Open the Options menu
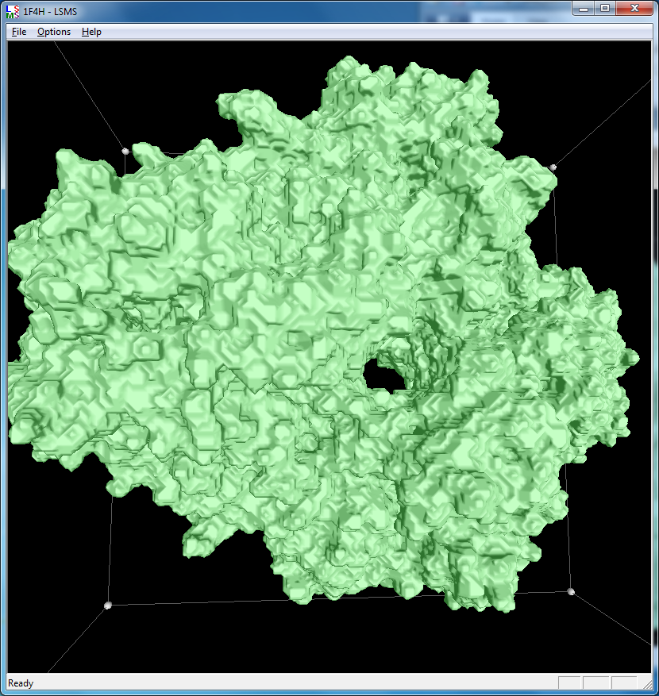659x696 pixels. 54,32
